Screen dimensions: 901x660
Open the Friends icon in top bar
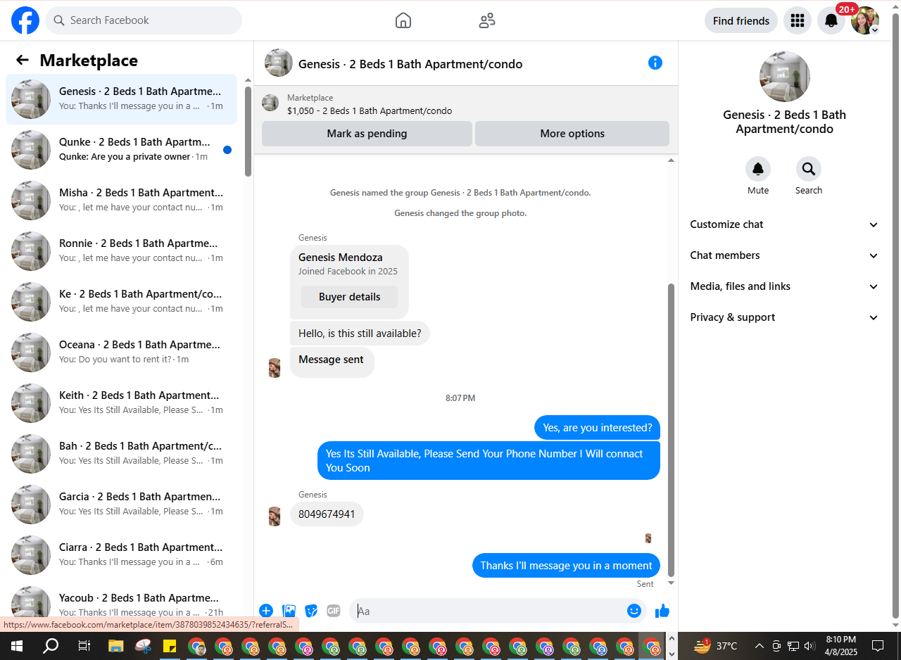(x=487, y=20)
